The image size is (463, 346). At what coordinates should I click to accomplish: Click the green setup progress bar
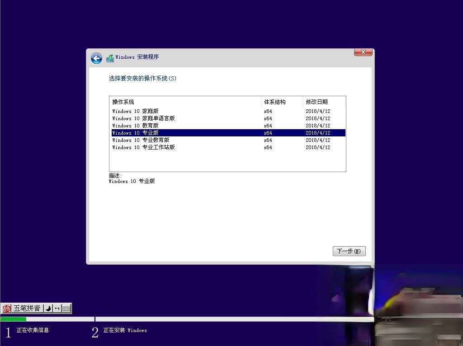click(x=13, y=319)
